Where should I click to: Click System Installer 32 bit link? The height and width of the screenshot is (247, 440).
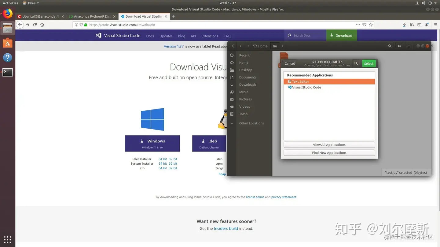173,163
